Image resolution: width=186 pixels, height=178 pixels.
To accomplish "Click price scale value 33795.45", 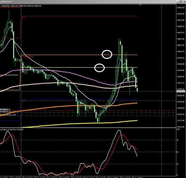I will click(x=181, y=102).
